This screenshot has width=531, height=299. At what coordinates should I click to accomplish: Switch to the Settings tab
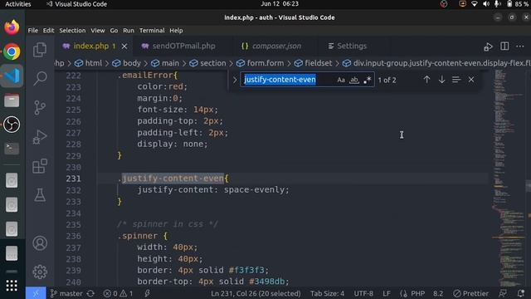(x=351, y=47)
